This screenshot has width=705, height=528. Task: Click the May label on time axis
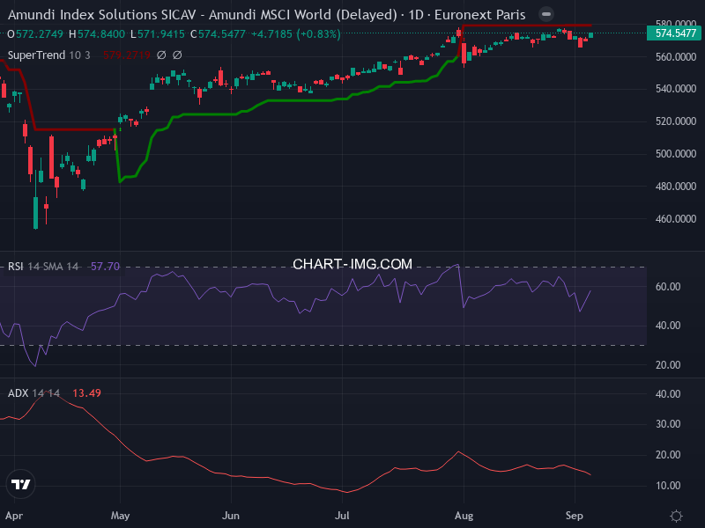click(x=120, y=516)
